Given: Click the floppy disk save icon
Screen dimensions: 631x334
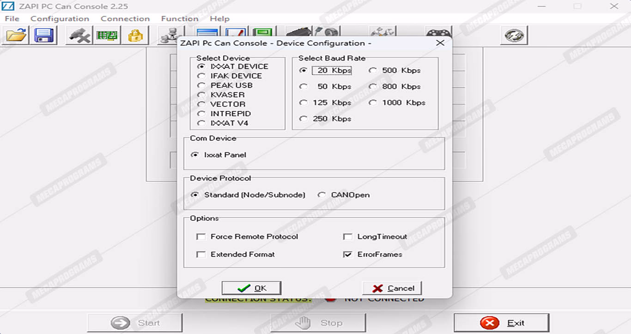Looking at the screenshot, I should coord(43,35).
